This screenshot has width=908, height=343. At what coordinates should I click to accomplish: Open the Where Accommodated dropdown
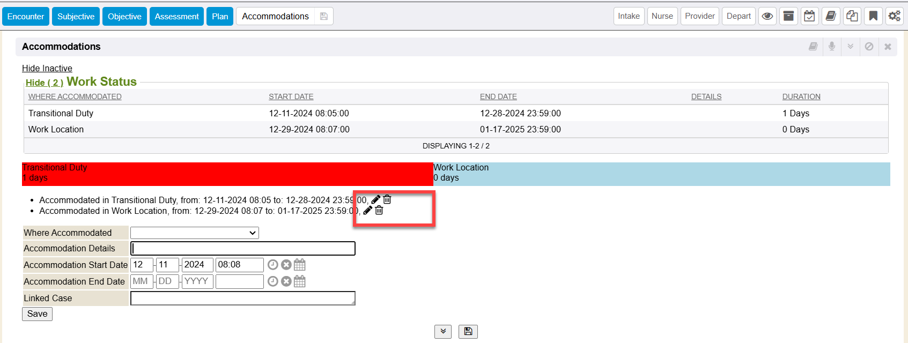pyautogui.click(x=195, y=233)
